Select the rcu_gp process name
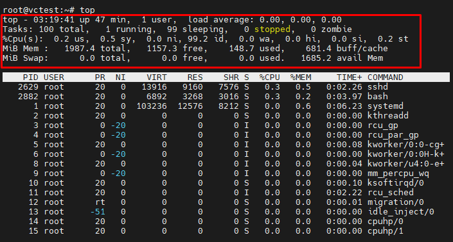The width and height of the screenshot is (453, 242). tap(382, 125)
